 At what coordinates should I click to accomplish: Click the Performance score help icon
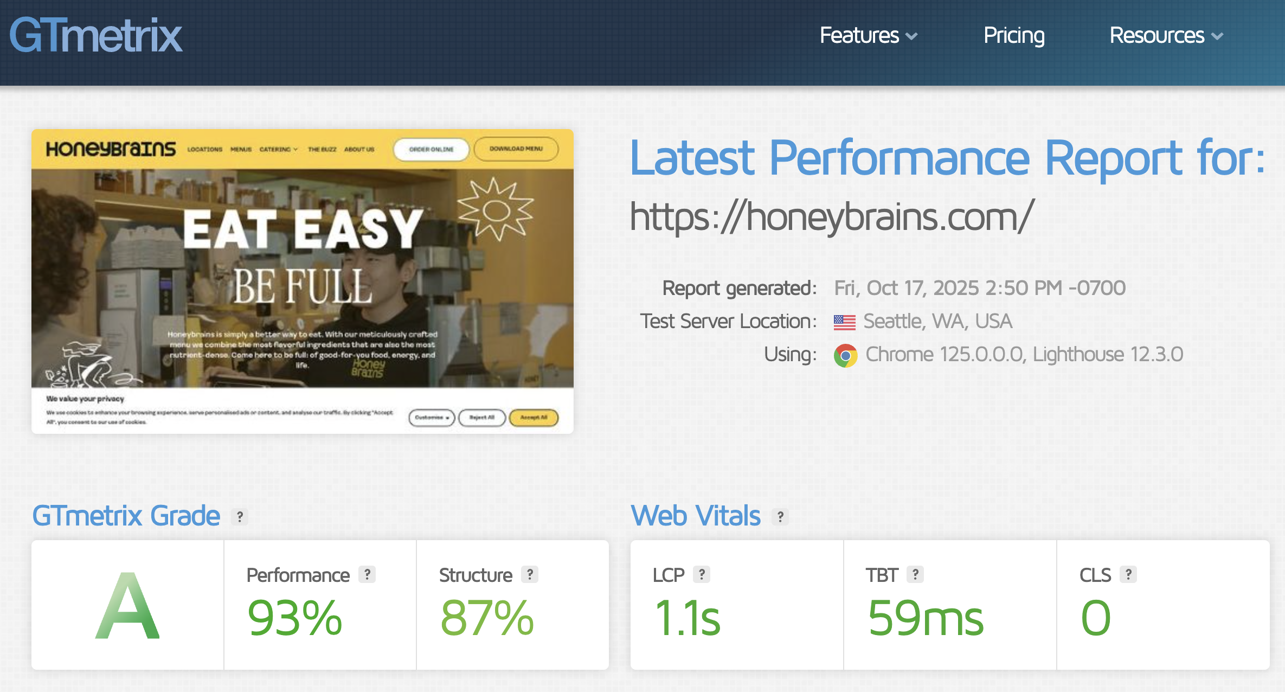coord(367,574)
